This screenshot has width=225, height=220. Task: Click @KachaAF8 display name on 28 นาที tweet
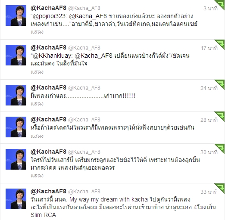[x=48, y=119]
